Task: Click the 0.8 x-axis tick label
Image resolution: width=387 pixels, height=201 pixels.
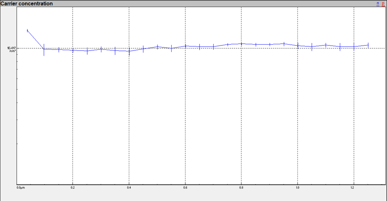Action: 241,188
